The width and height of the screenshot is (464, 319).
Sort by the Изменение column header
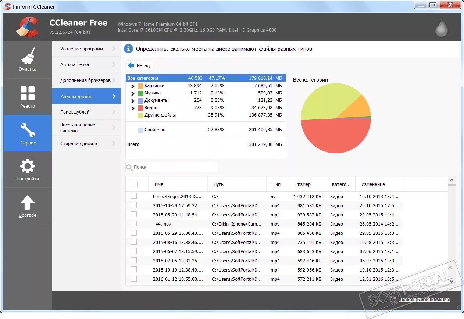coord(379,184)
